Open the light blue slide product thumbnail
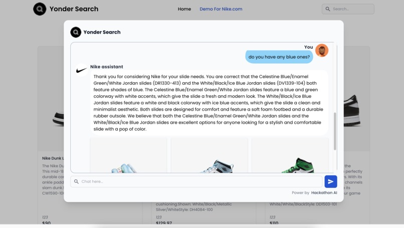This screenshot has width=404, height=228. pyautogui.click(x=129, y=155)
